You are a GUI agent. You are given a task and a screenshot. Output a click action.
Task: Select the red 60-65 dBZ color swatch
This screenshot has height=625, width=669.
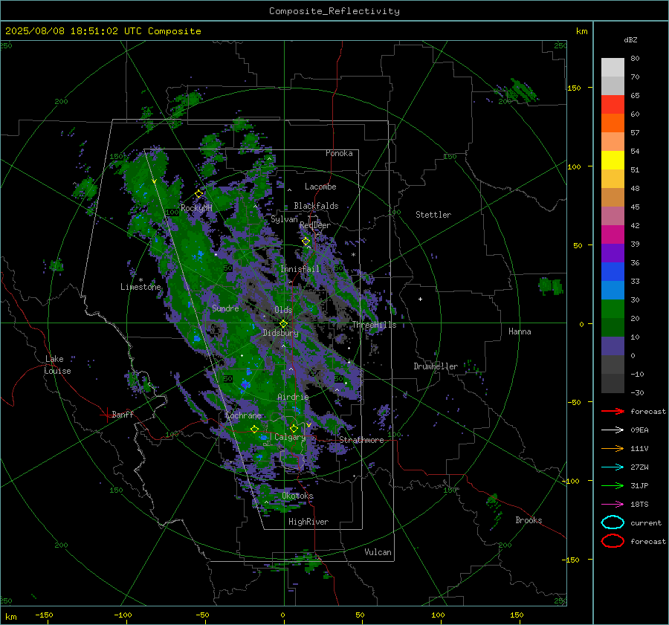tap(613, 105)
